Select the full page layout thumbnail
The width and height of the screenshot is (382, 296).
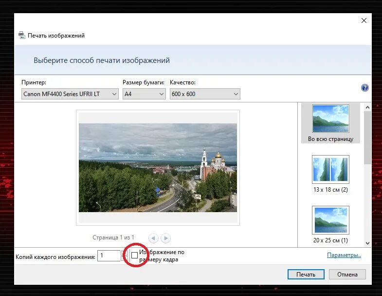tap(330, 118)
